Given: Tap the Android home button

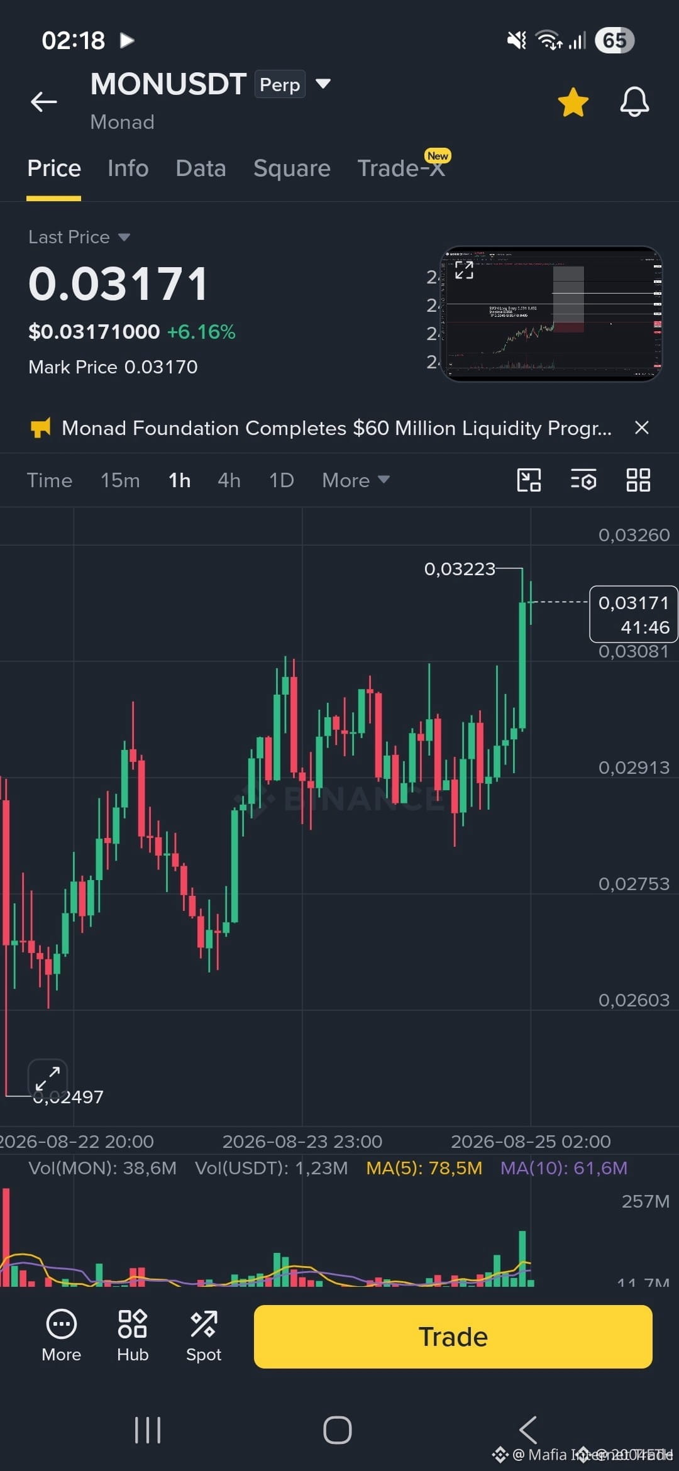Looking at the screenshot, I should tap(338, 1430).
